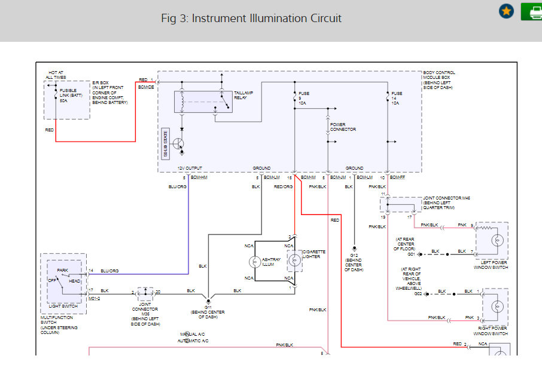542x374 pixels.
Task: Click the LEFT POWER WINDOW SWITCH label
Action: pos(491,265)
